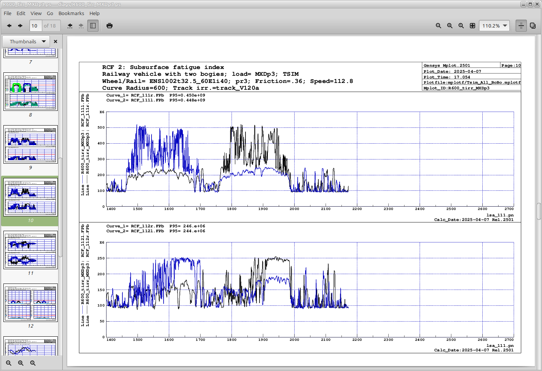Select the page 8 thumbnail
Image resolution: width=542 pixels, height=371 pixels.
coord(31,92)
